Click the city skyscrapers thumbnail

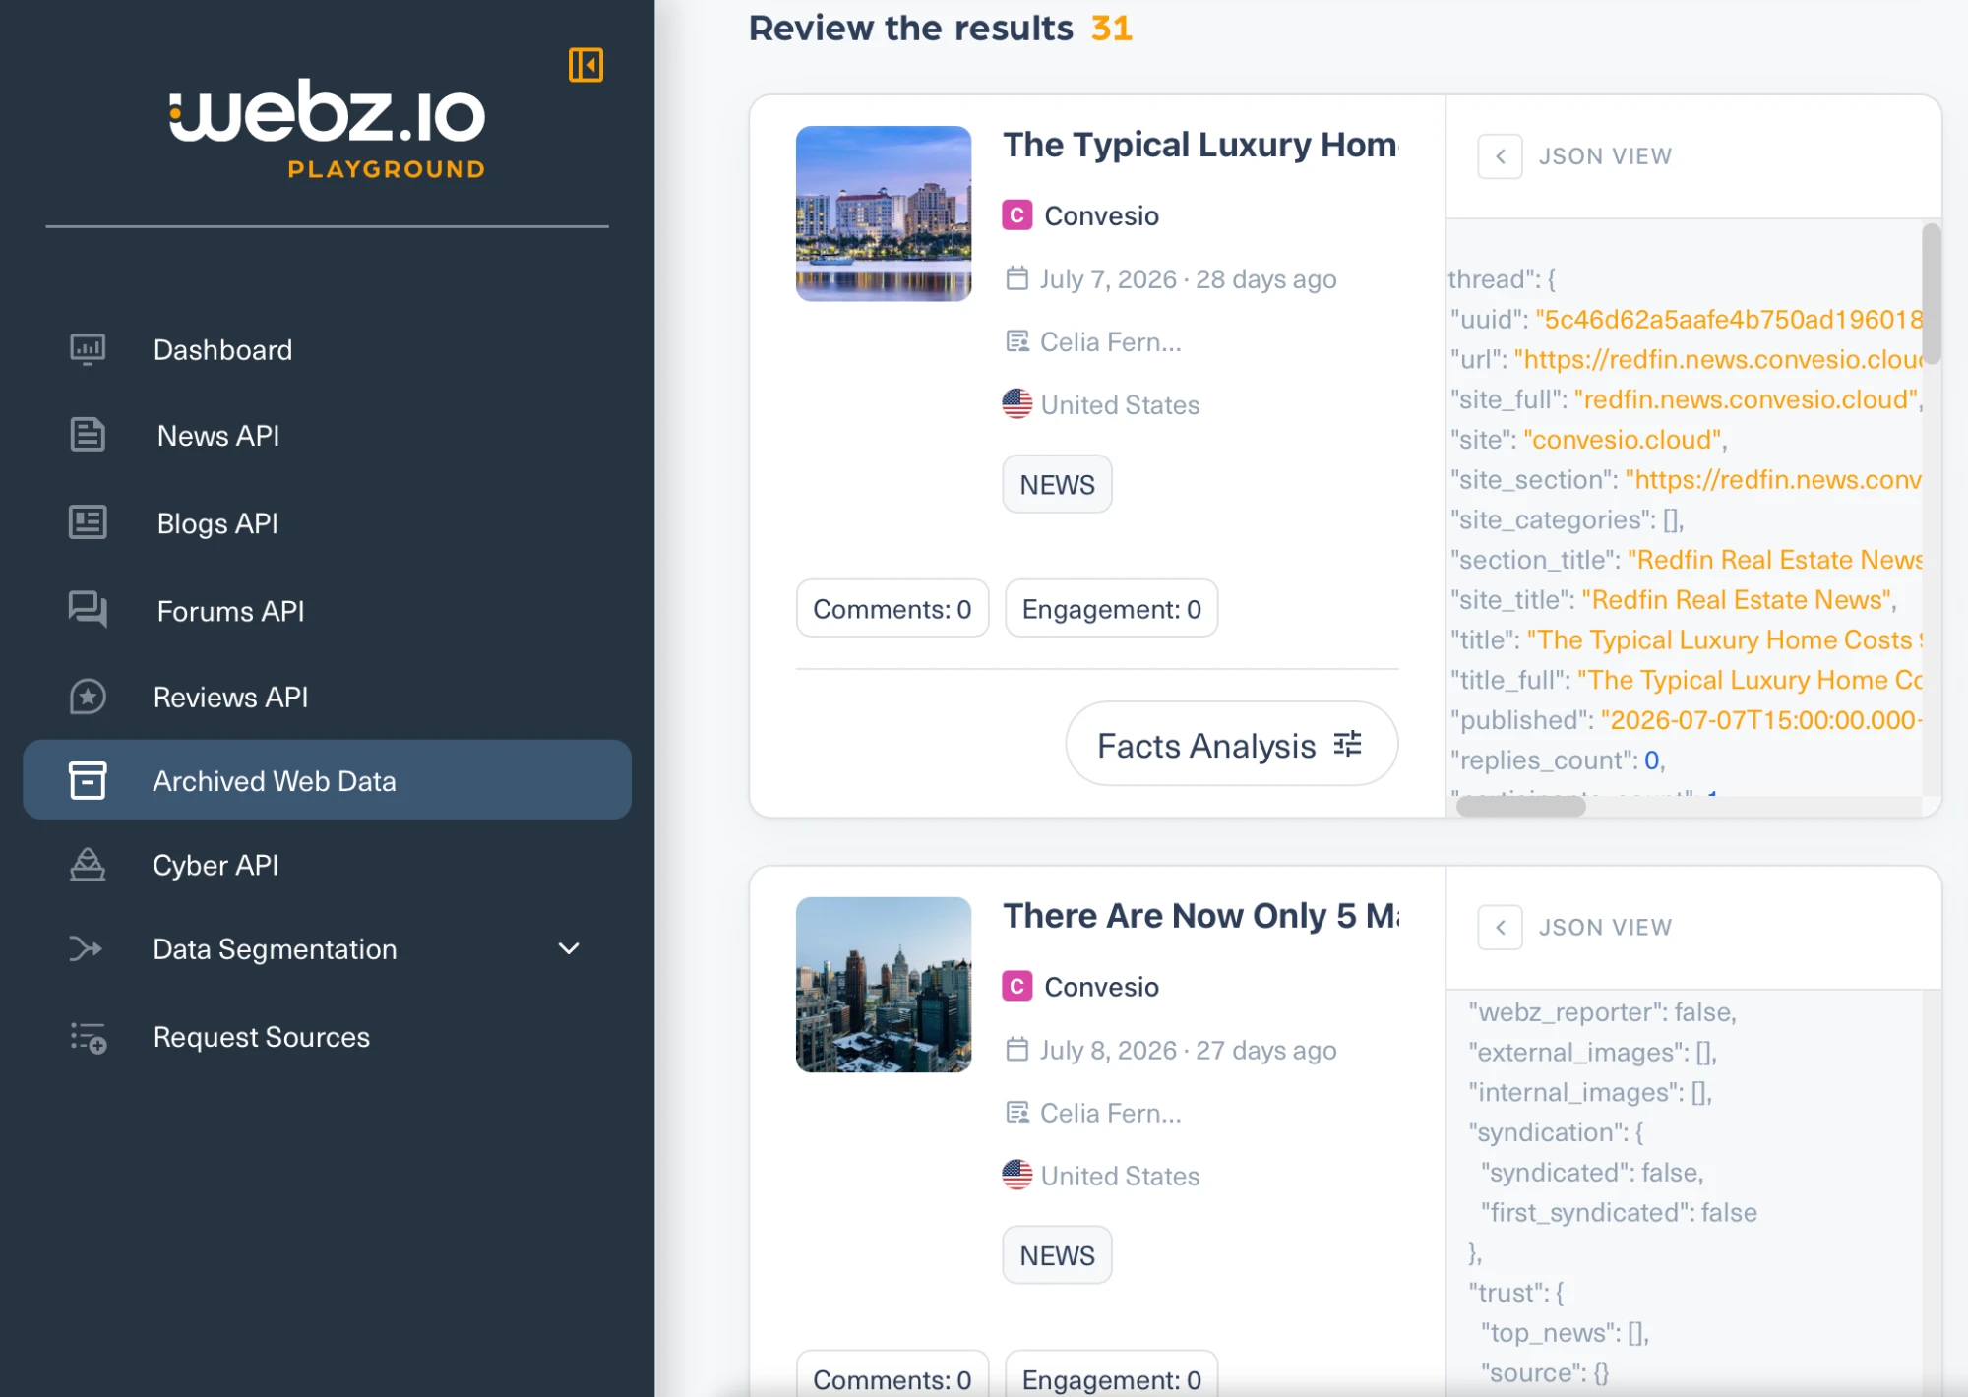click(x=884, y=985)
